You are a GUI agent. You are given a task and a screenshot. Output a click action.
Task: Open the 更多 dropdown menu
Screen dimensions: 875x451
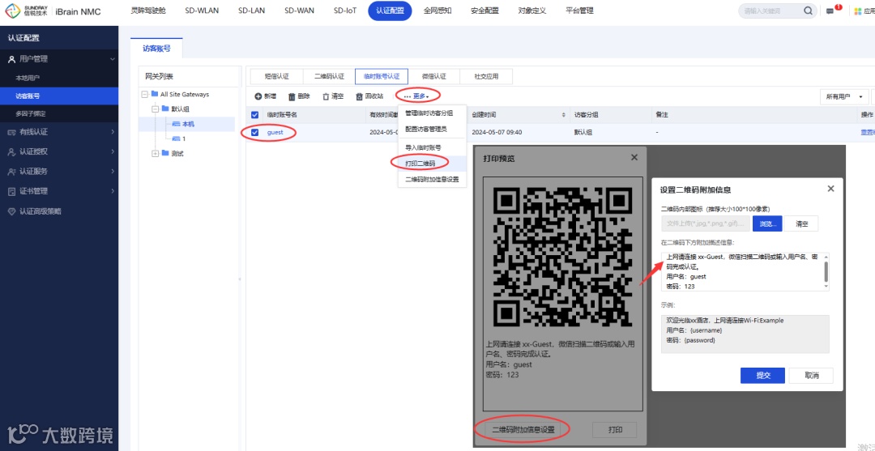coord(417,96)
